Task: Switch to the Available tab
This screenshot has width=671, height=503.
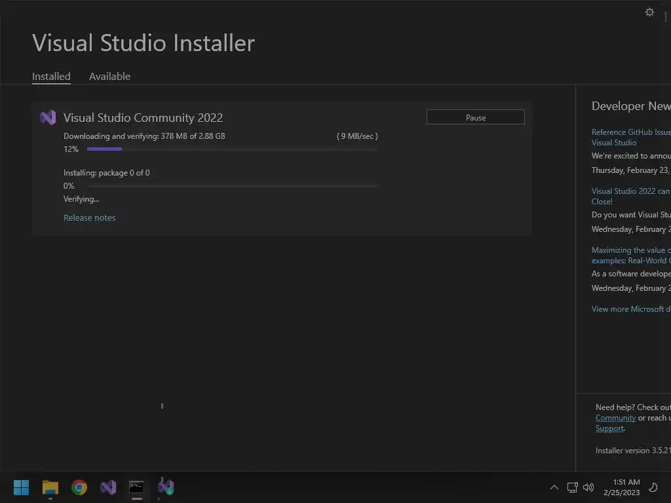Action: point(109,76)
